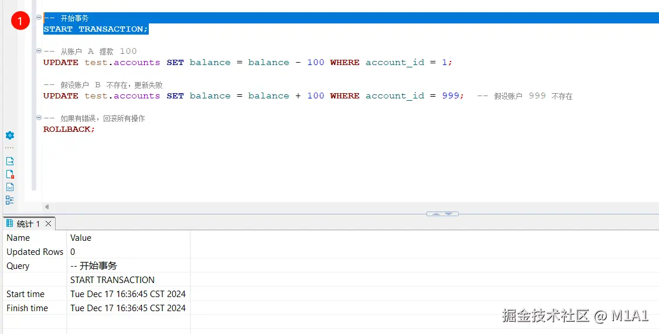Viewport: 659px width, 334px height.
Task: Select the Finish time value cell
Action: pyautogui.click(x=128, y=308)
